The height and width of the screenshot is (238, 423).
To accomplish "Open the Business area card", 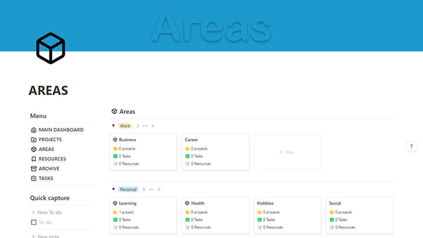I will coord(143,152).
